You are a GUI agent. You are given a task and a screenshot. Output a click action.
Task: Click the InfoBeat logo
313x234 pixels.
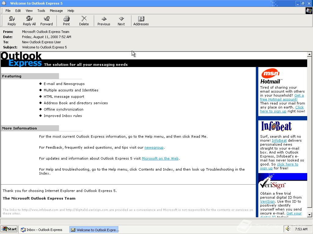(276, 126)
